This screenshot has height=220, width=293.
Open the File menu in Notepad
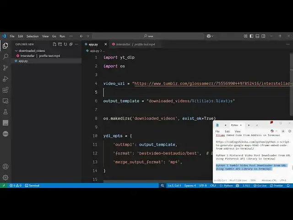pos(217,132)
